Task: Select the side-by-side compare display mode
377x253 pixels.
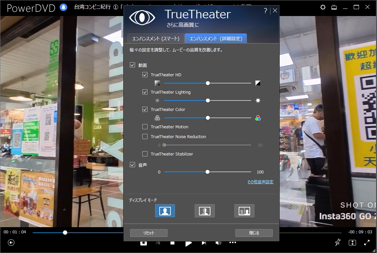Action: [244, 211]
